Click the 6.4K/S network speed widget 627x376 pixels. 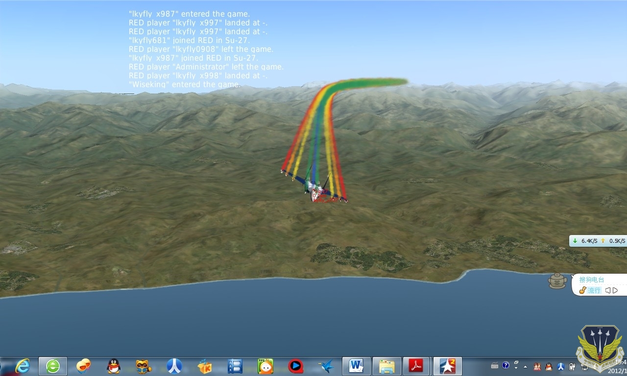pos(598,241)
